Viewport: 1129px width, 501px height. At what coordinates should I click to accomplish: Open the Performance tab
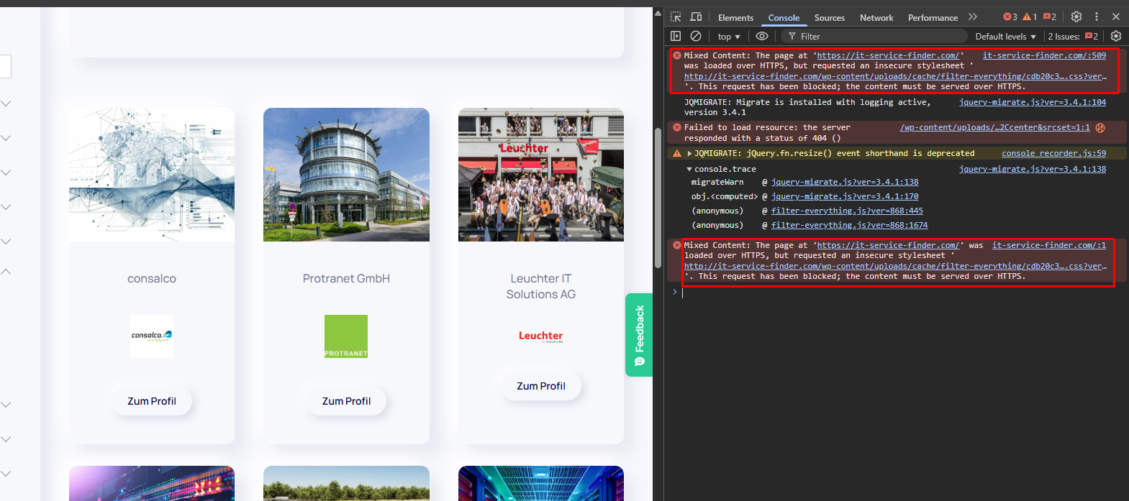[933, 17]
